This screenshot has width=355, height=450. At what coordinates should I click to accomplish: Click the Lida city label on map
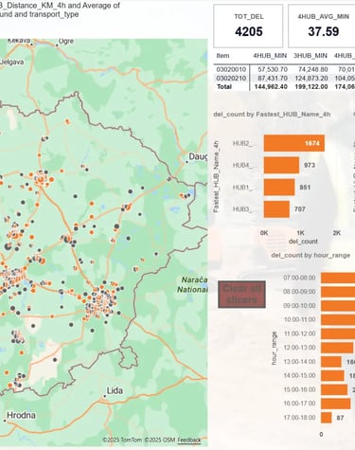(115, 391)
